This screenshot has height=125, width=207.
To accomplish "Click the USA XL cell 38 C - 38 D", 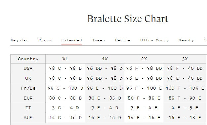I will pyautogui.click(x=65, y=68).
